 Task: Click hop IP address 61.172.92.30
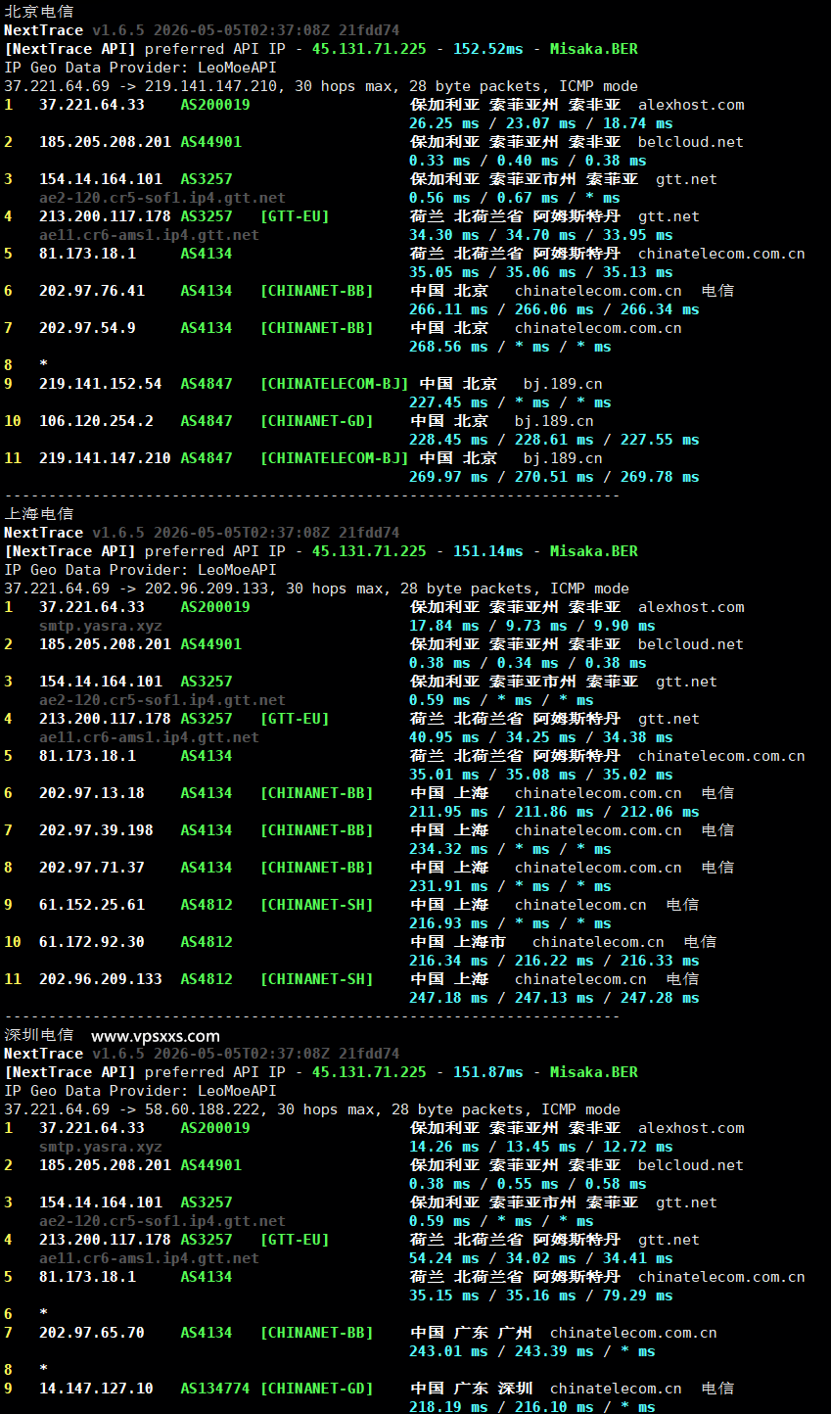click(92, 942)
